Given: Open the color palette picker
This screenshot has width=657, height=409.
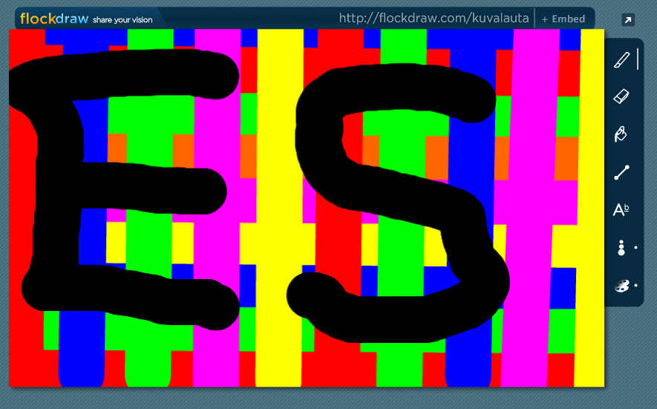Looking at the screenshot, I should (x=621, y=286).
